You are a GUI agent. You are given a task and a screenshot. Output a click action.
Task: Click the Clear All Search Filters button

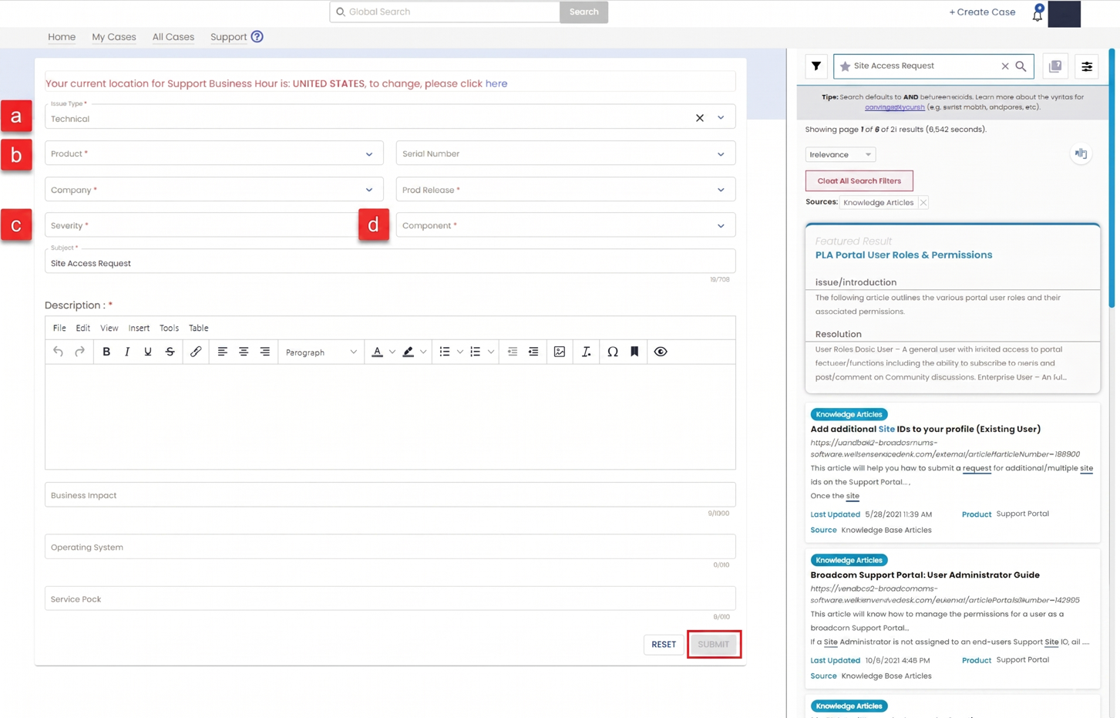click(x=859, y=180)
